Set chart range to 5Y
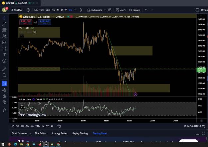 47,126
